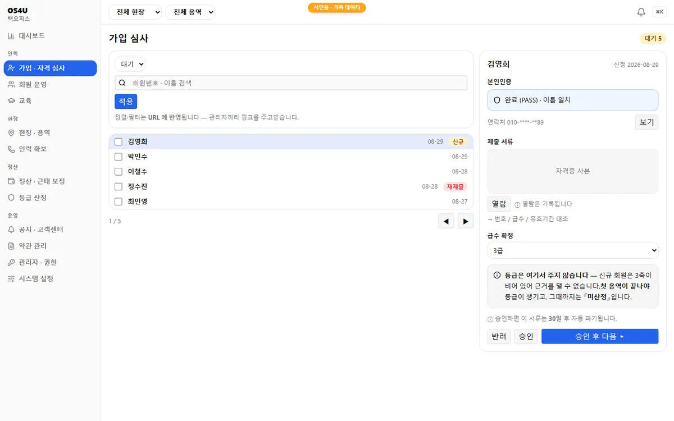
Task: Open notifications bell in top bar
Action: 641,12
